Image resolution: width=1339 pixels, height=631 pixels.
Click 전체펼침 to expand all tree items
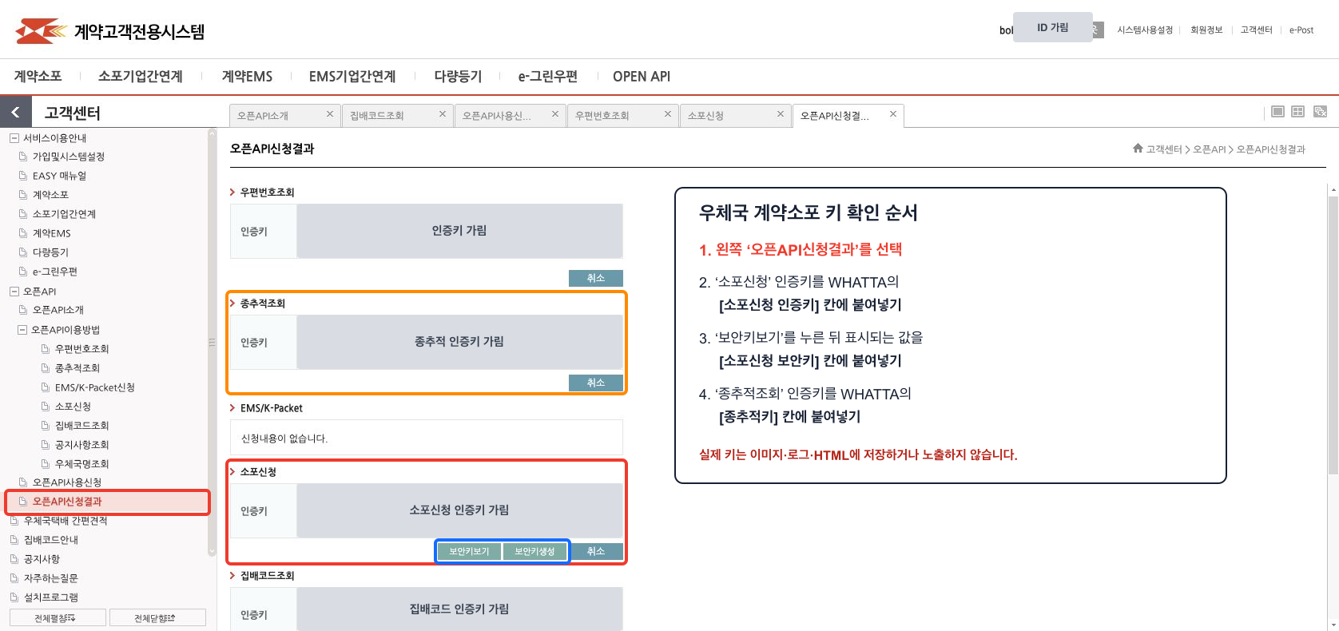tap(58, 617)
